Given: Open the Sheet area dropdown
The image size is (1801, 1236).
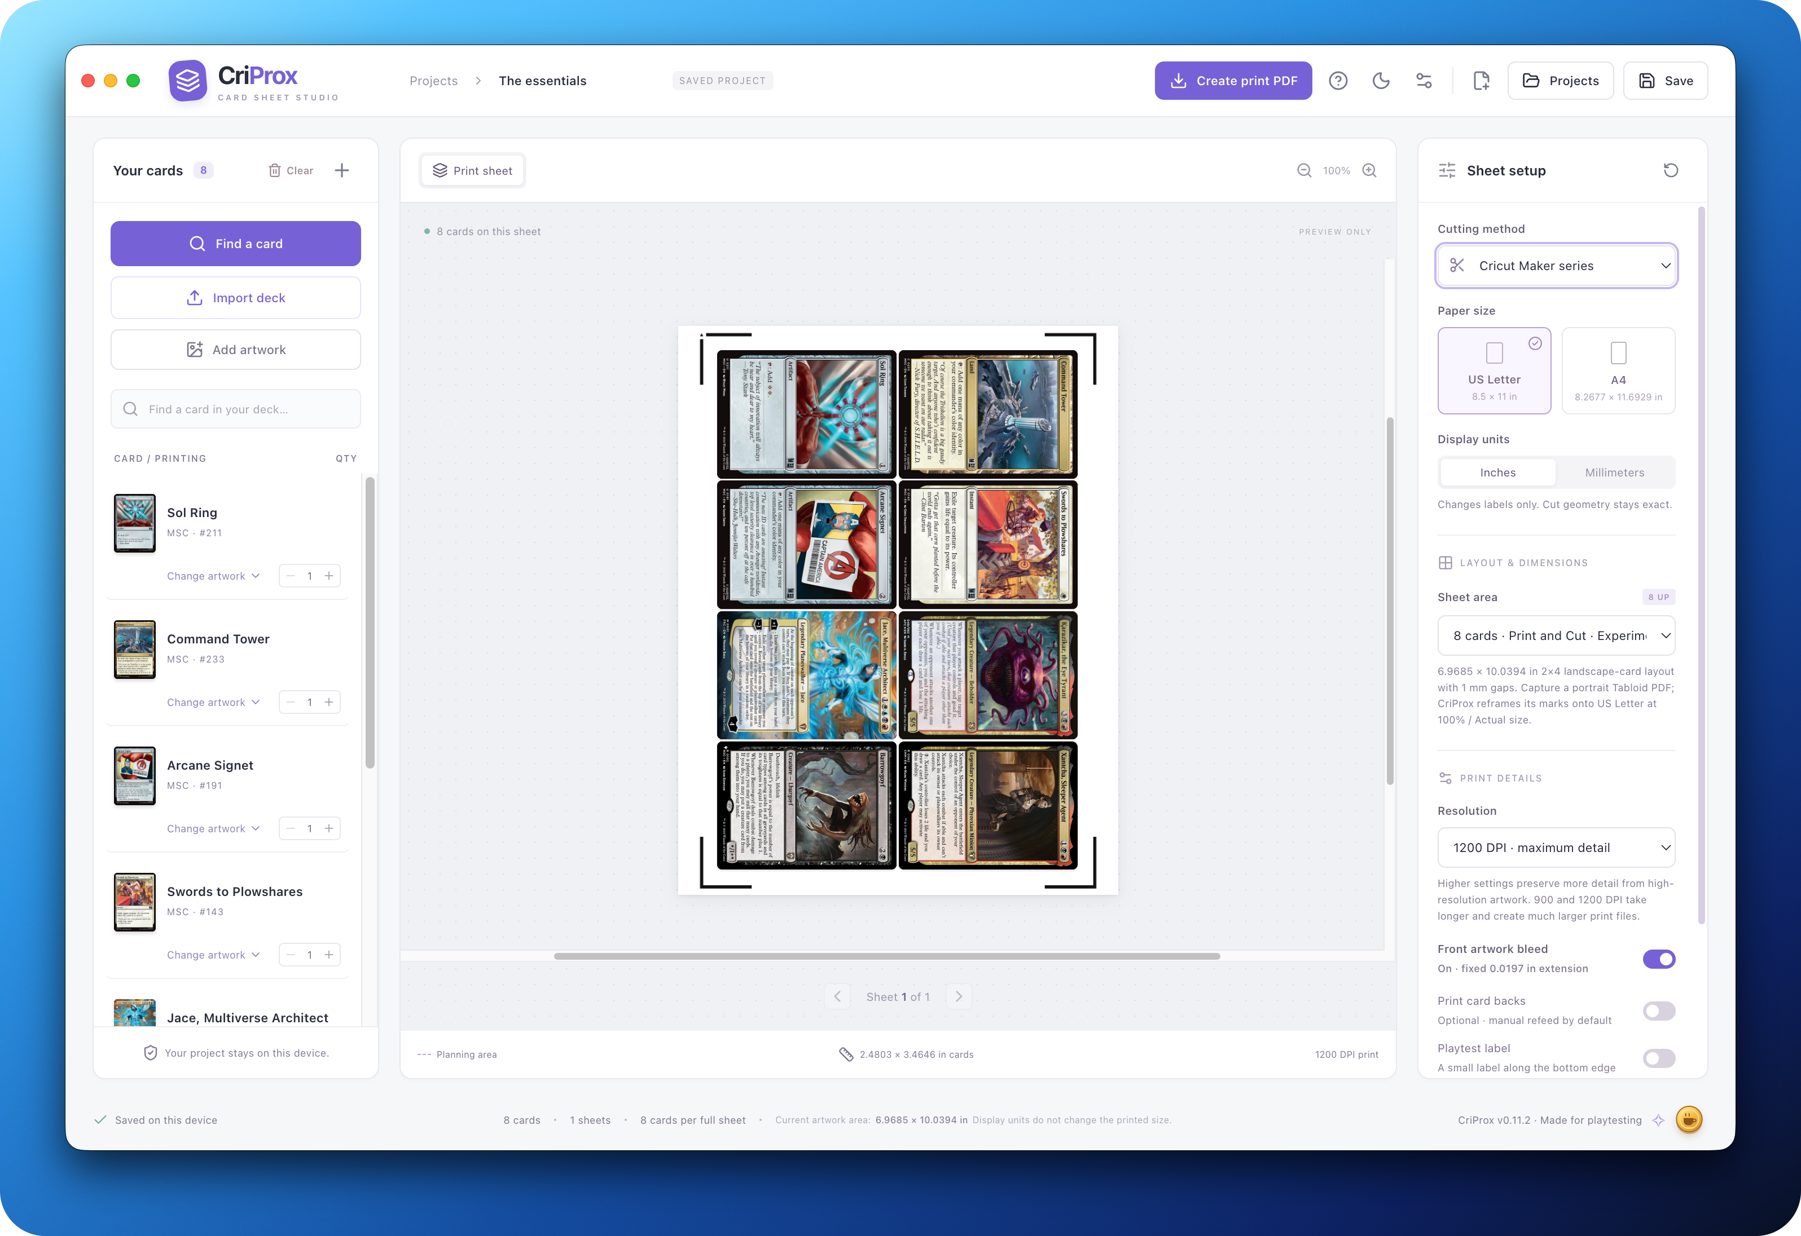Looking at the screenshot, I should [1556, 635].
